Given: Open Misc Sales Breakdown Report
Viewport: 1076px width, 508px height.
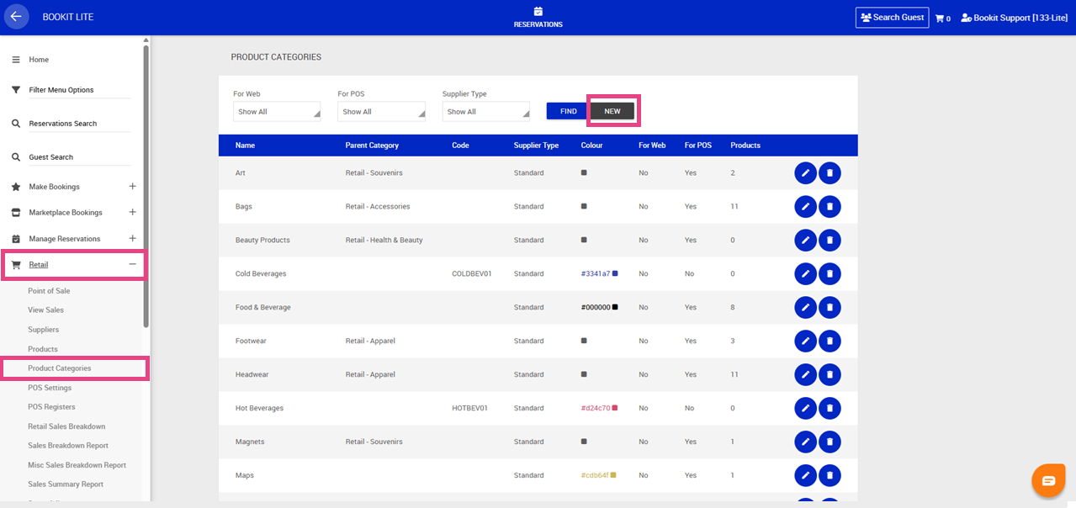Looking at the screenshot, I should (x=77, y=465).
